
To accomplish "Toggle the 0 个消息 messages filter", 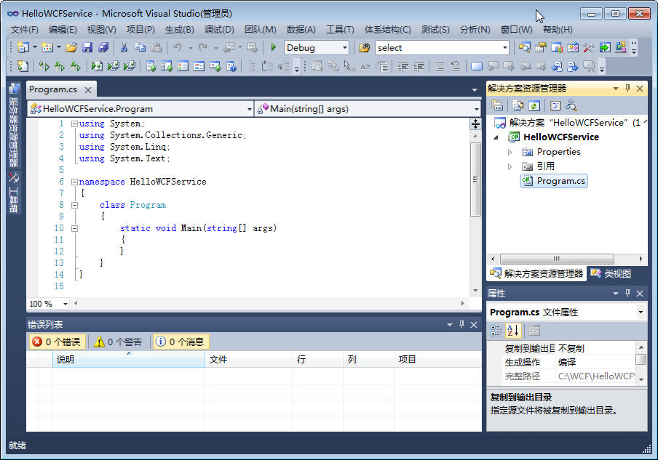I will coord(181,342).
